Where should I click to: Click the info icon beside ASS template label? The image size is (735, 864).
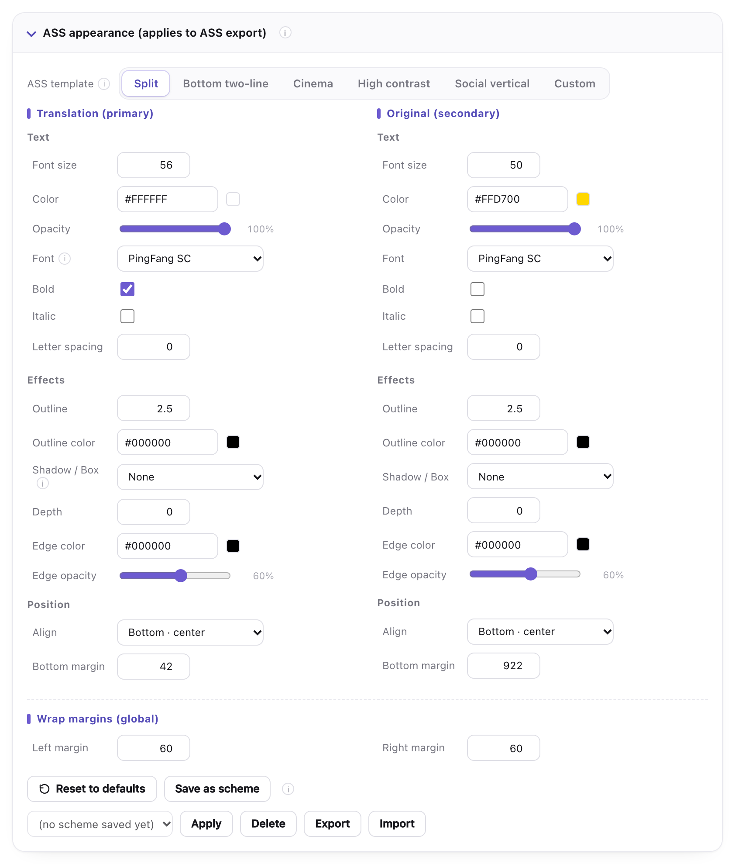[x=104, y=84]
